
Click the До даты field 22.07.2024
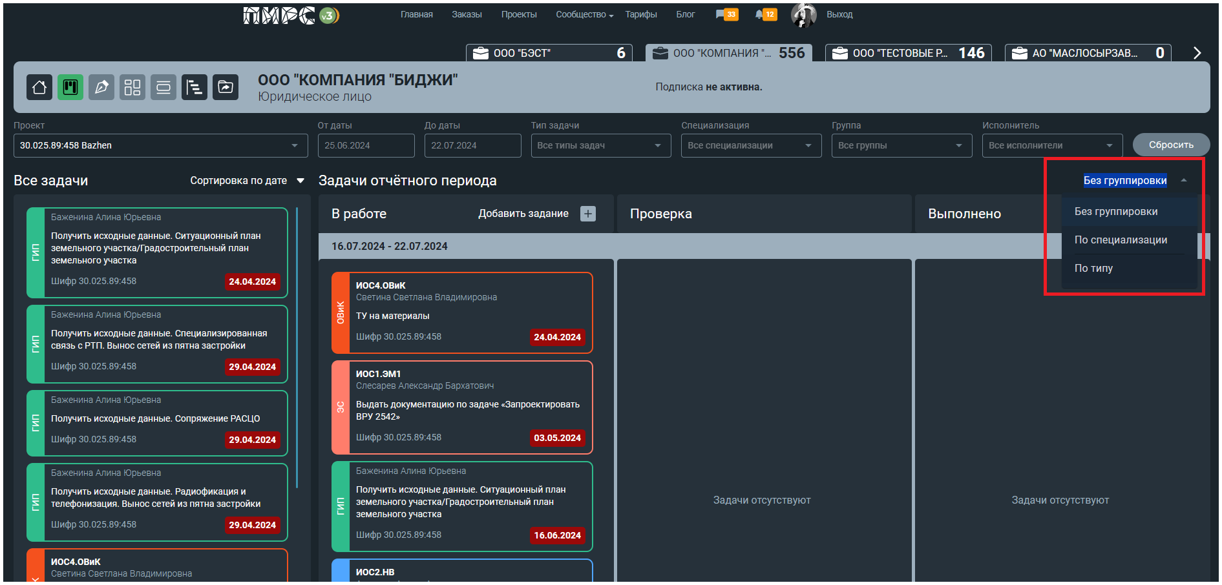pos(472,145)
